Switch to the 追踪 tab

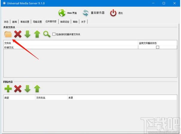point(14,22)
